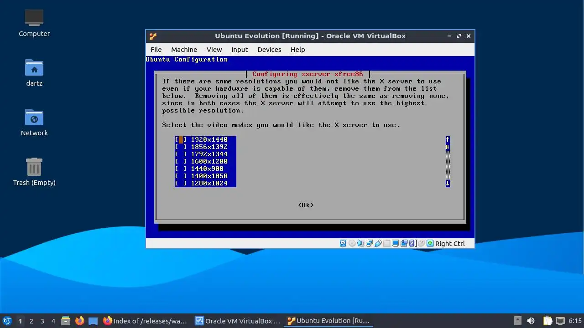
Task: Click the resolution list scroll up arrow
Action: [x=448, y=139]
